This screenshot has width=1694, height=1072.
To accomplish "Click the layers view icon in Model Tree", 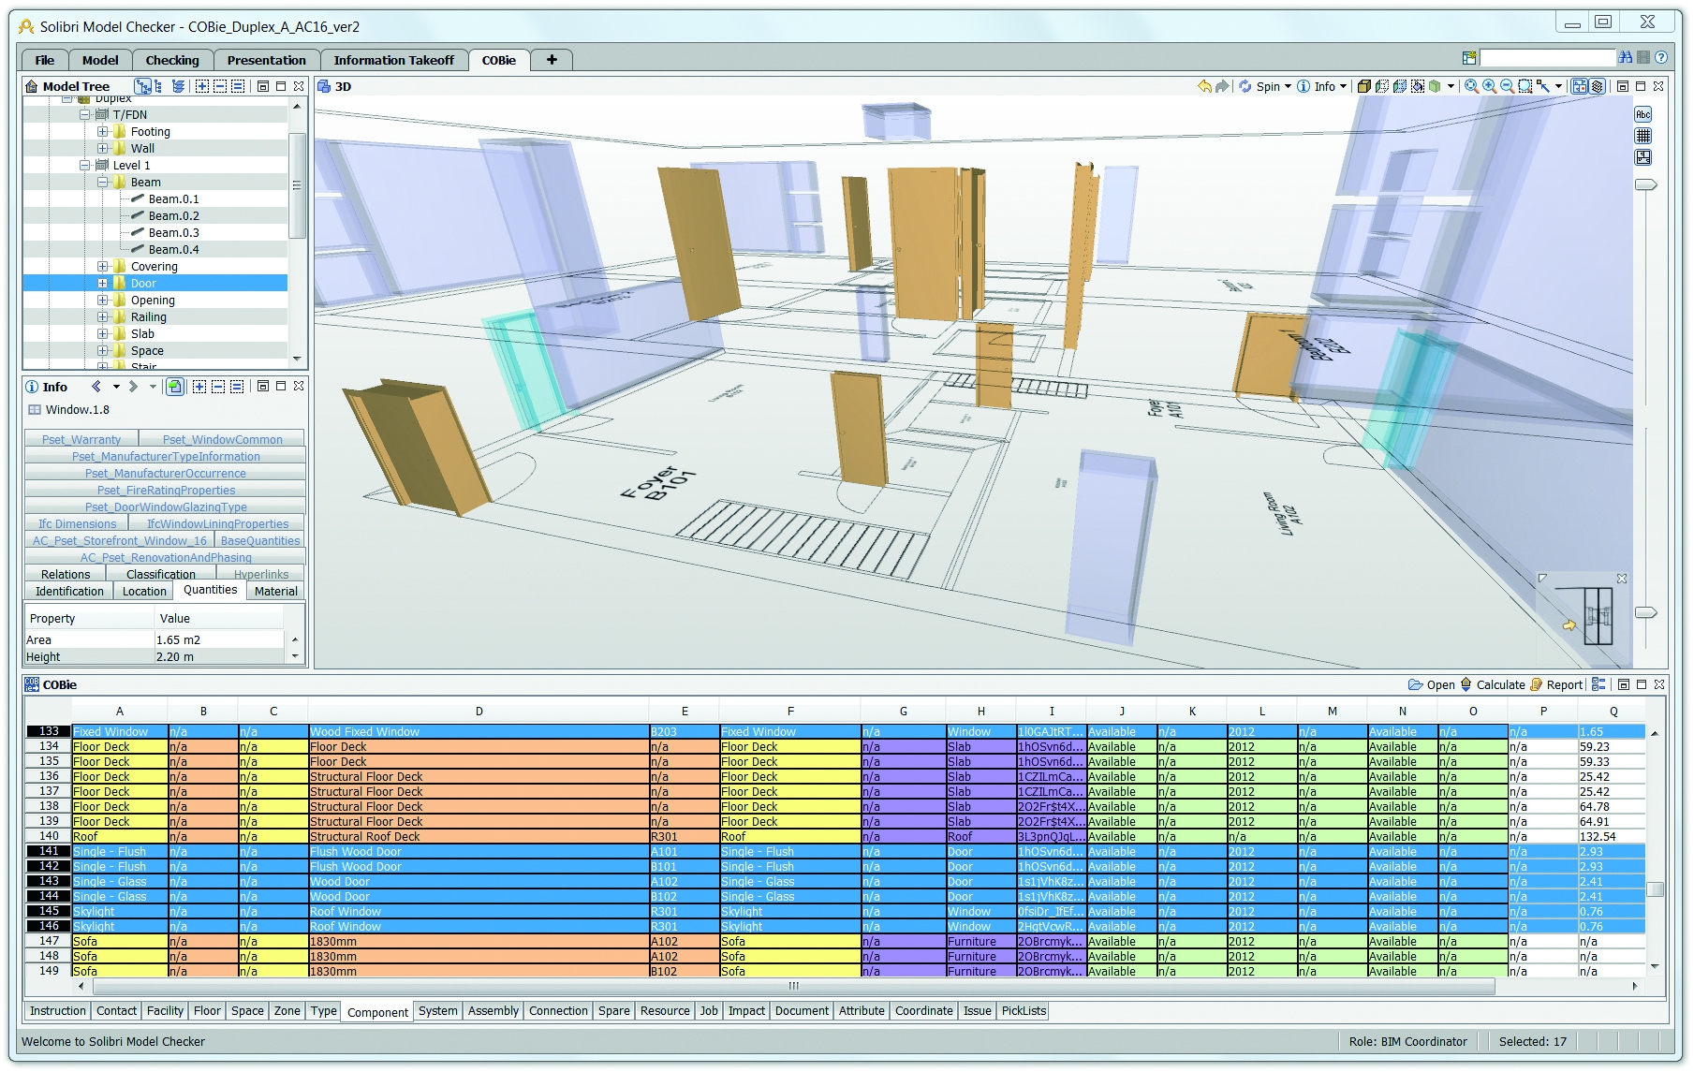I will tap(178, 86).
